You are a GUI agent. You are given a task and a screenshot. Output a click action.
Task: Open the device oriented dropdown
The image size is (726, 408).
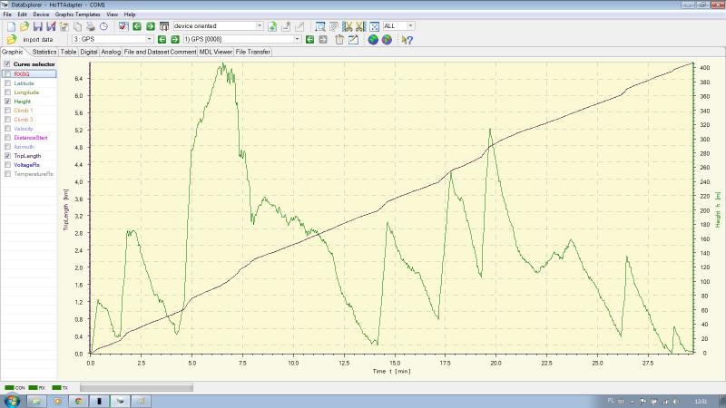(x=260, y=26)
